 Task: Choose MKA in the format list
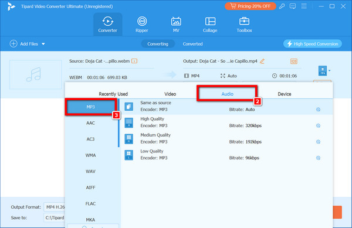(91, 219)
